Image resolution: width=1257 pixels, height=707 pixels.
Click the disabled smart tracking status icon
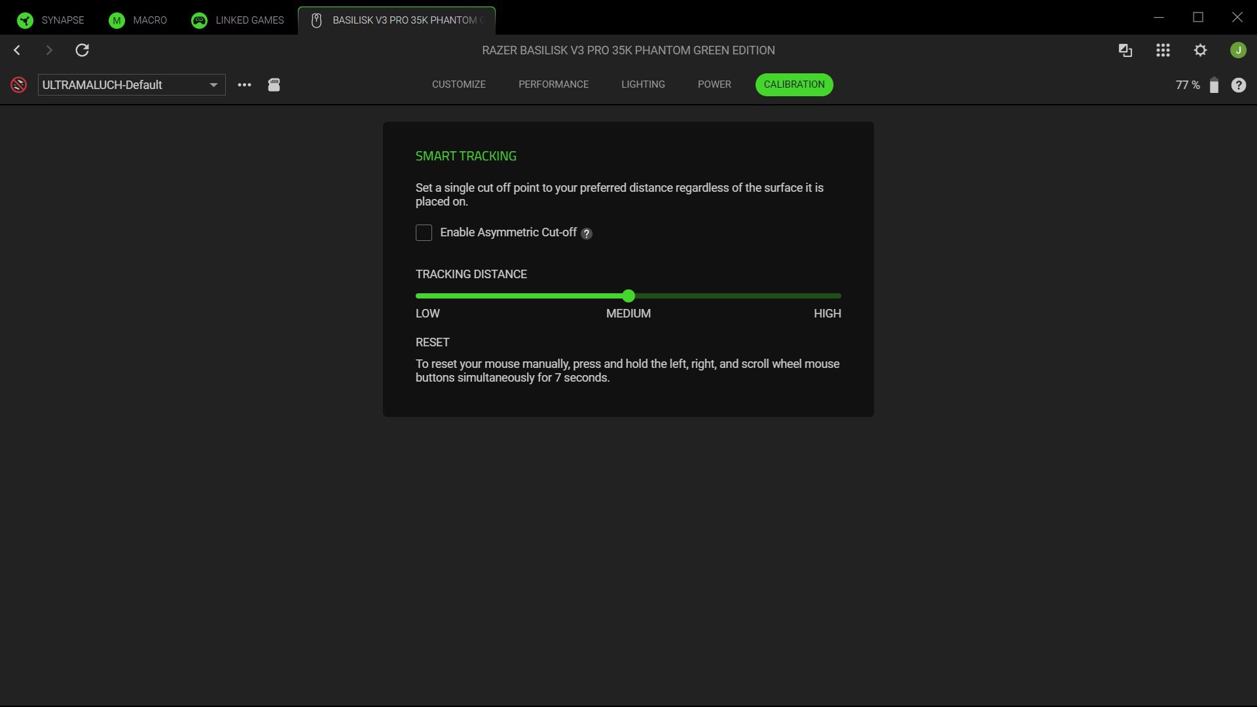click(18, 84)
